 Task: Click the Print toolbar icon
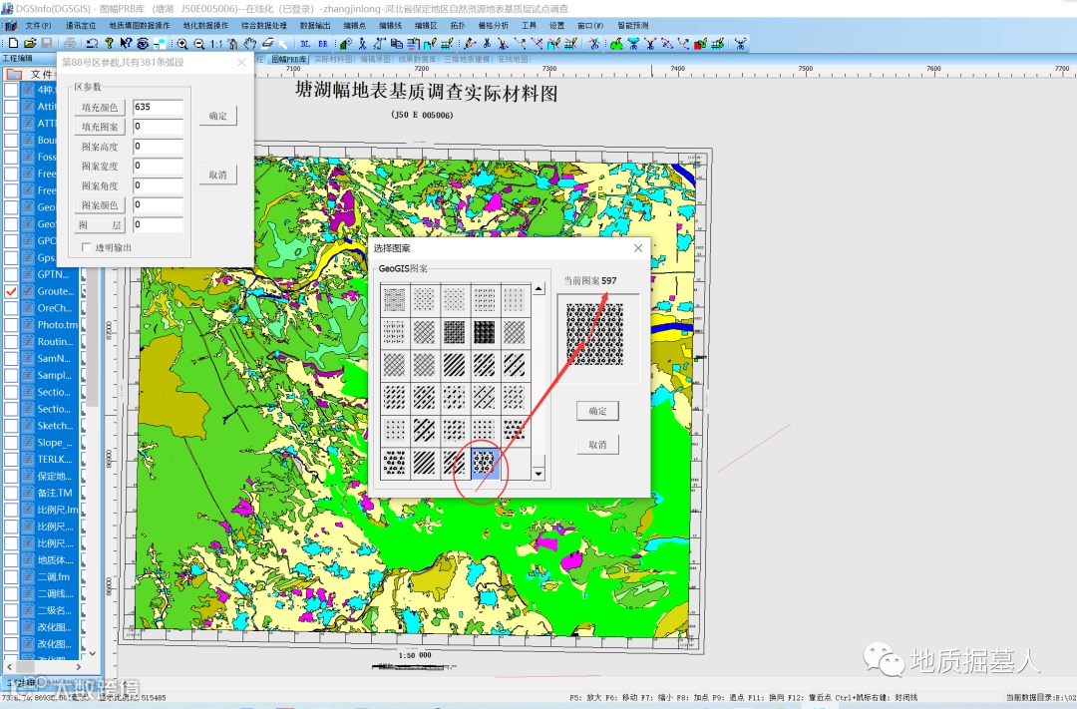(70, 43)
